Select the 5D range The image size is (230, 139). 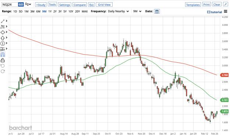[x=21, y=11]
